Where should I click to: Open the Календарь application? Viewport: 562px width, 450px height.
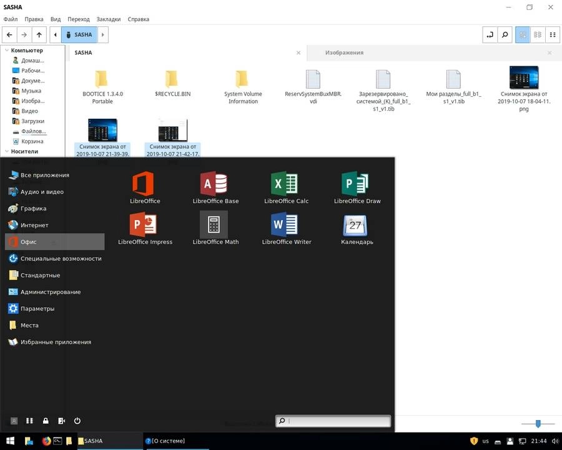coord(357,229)
